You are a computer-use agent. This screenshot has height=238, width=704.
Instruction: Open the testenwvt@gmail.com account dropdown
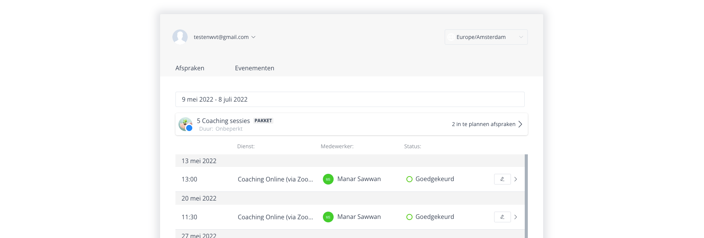pos(224,37)
